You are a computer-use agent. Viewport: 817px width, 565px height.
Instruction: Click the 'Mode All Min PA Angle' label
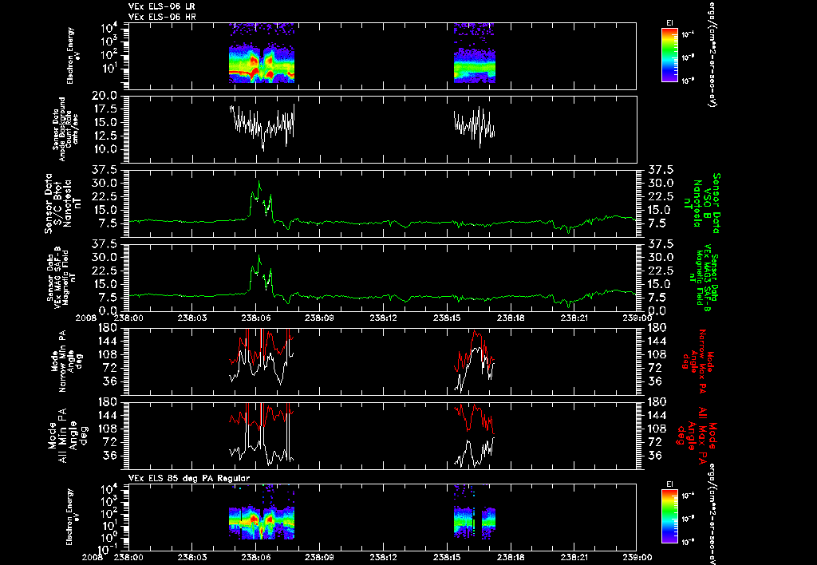click(62, 435)
